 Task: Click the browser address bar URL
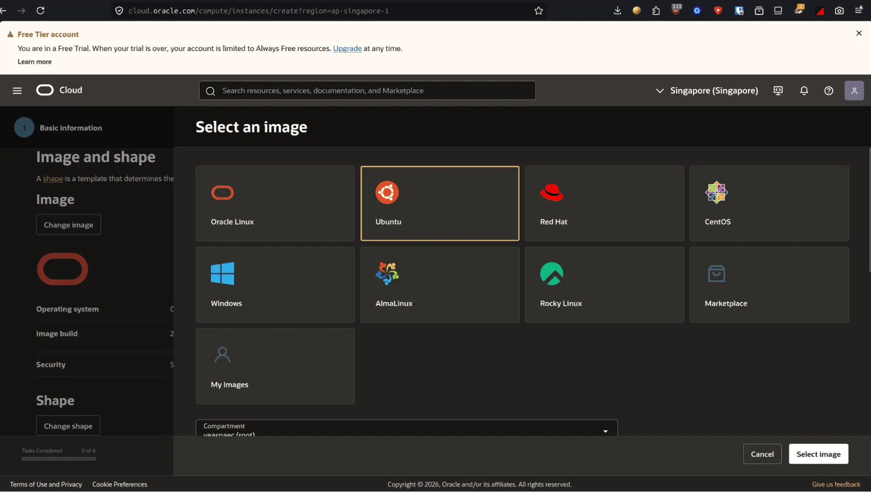tap(258, 10)
